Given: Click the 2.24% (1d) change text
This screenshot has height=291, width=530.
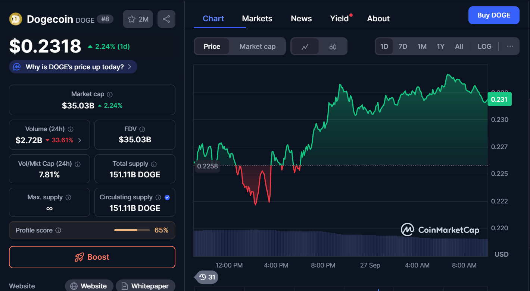Looking at the screenshot, I should pos(112,47).
